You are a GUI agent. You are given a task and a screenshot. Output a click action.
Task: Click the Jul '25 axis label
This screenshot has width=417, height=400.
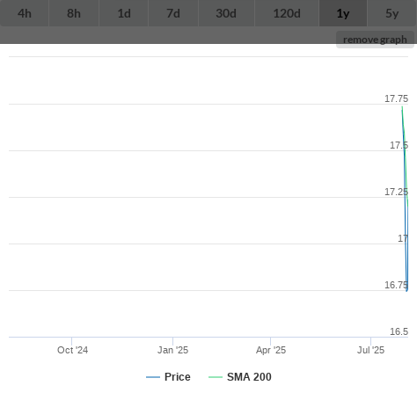(x=370, y=350)
